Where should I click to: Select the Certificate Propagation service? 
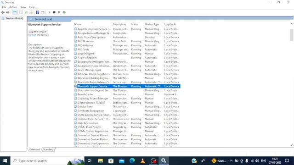click(x=127, y=111)
